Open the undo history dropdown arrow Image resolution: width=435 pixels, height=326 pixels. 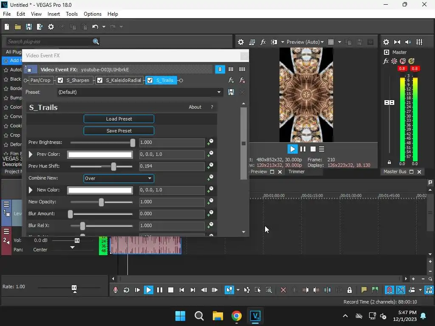tap(104, 27)
